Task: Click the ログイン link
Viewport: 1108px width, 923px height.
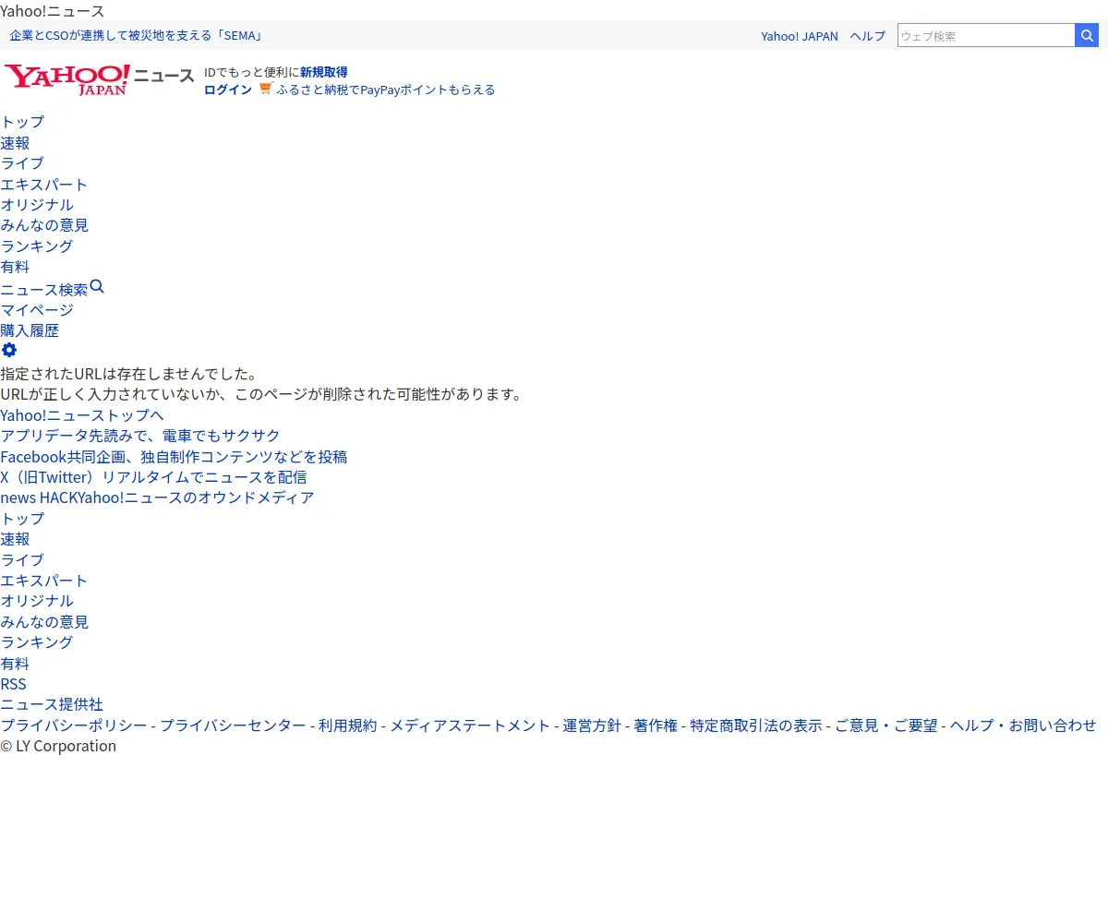Action: [228, 90]
